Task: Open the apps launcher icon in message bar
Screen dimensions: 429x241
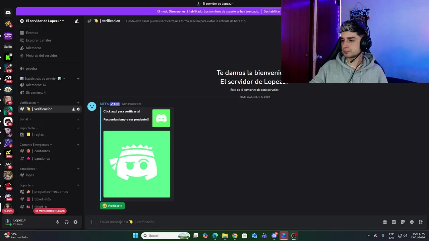Action: pyautogui.click(x=421, y=222)
